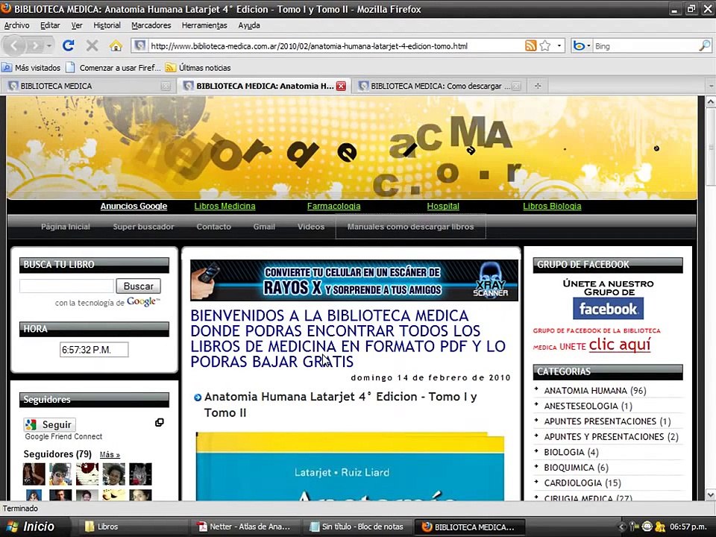The image size is (716, 537).
Task: Open the recent history dropdown next to forward button
Action: 49,45
